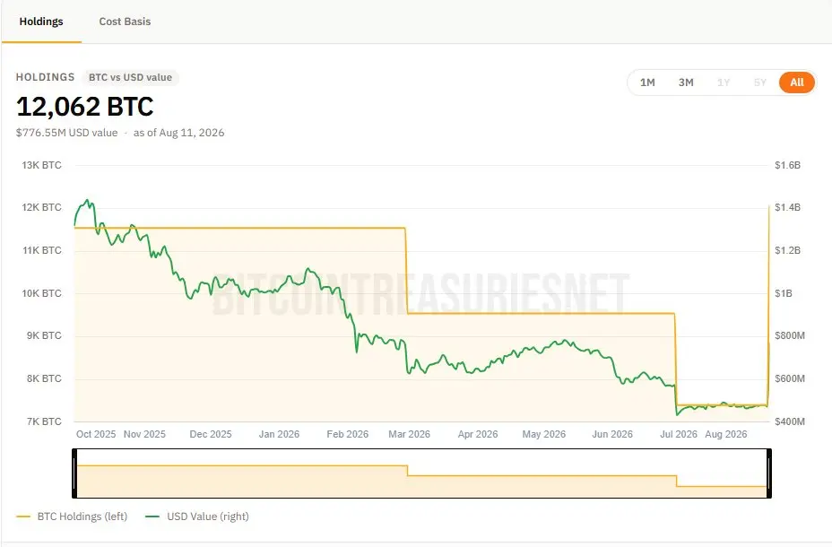Screen dimensions: 832x547
Task: Switch to the Holdings tab
Action: coord(41,22)
